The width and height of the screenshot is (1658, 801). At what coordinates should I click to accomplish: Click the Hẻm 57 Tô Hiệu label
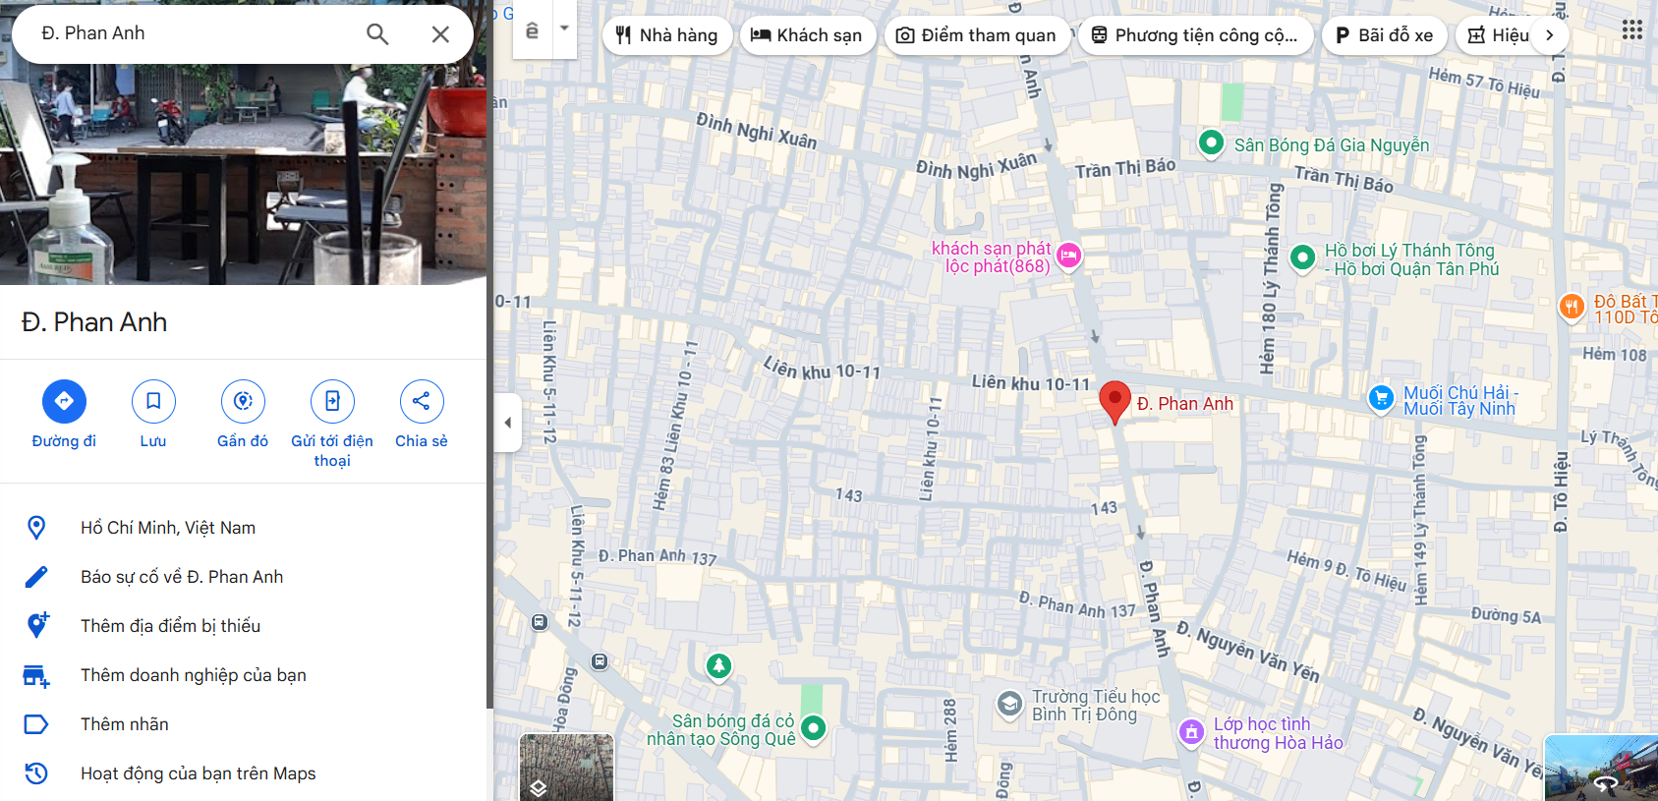click(x=1484, y=83)
